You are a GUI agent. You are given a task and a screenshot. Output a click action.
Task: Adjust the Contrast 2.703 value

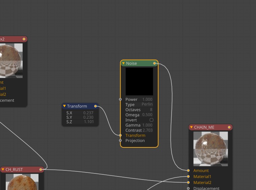pos(148,130)
